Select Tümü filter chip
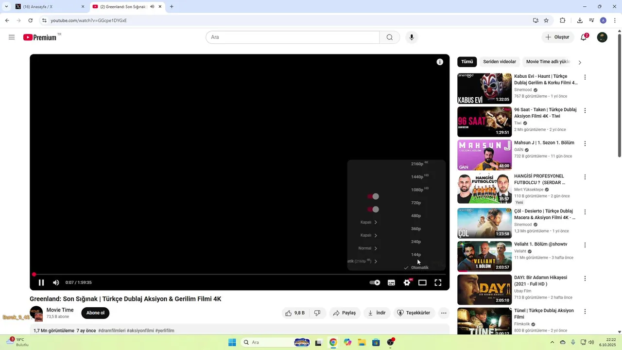Screen dimensions: 622x350 coord(467,62)
